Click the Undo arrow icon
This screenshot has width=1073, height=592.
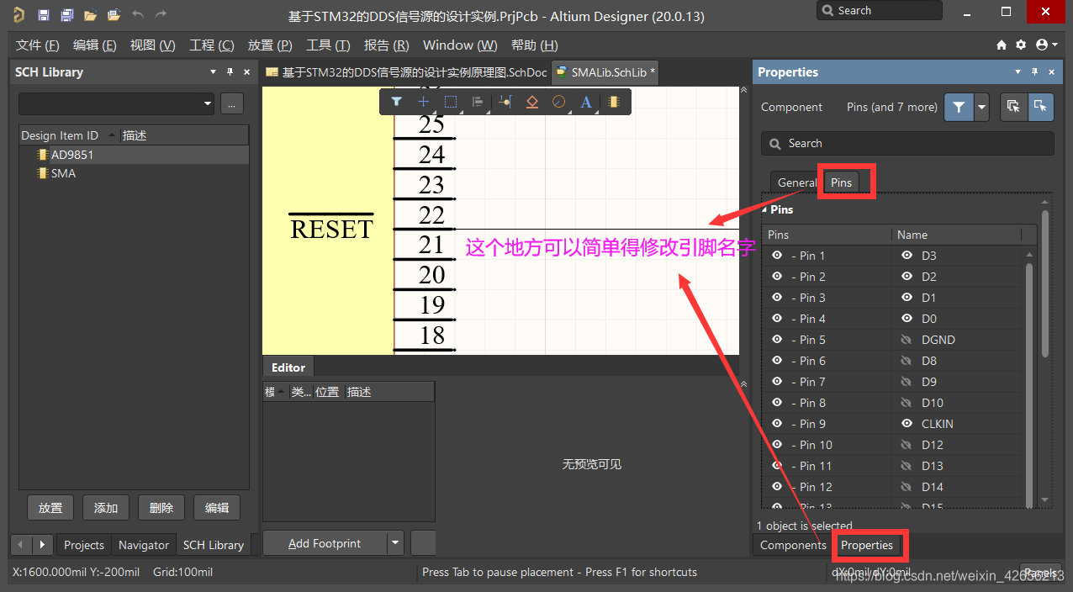138,15
